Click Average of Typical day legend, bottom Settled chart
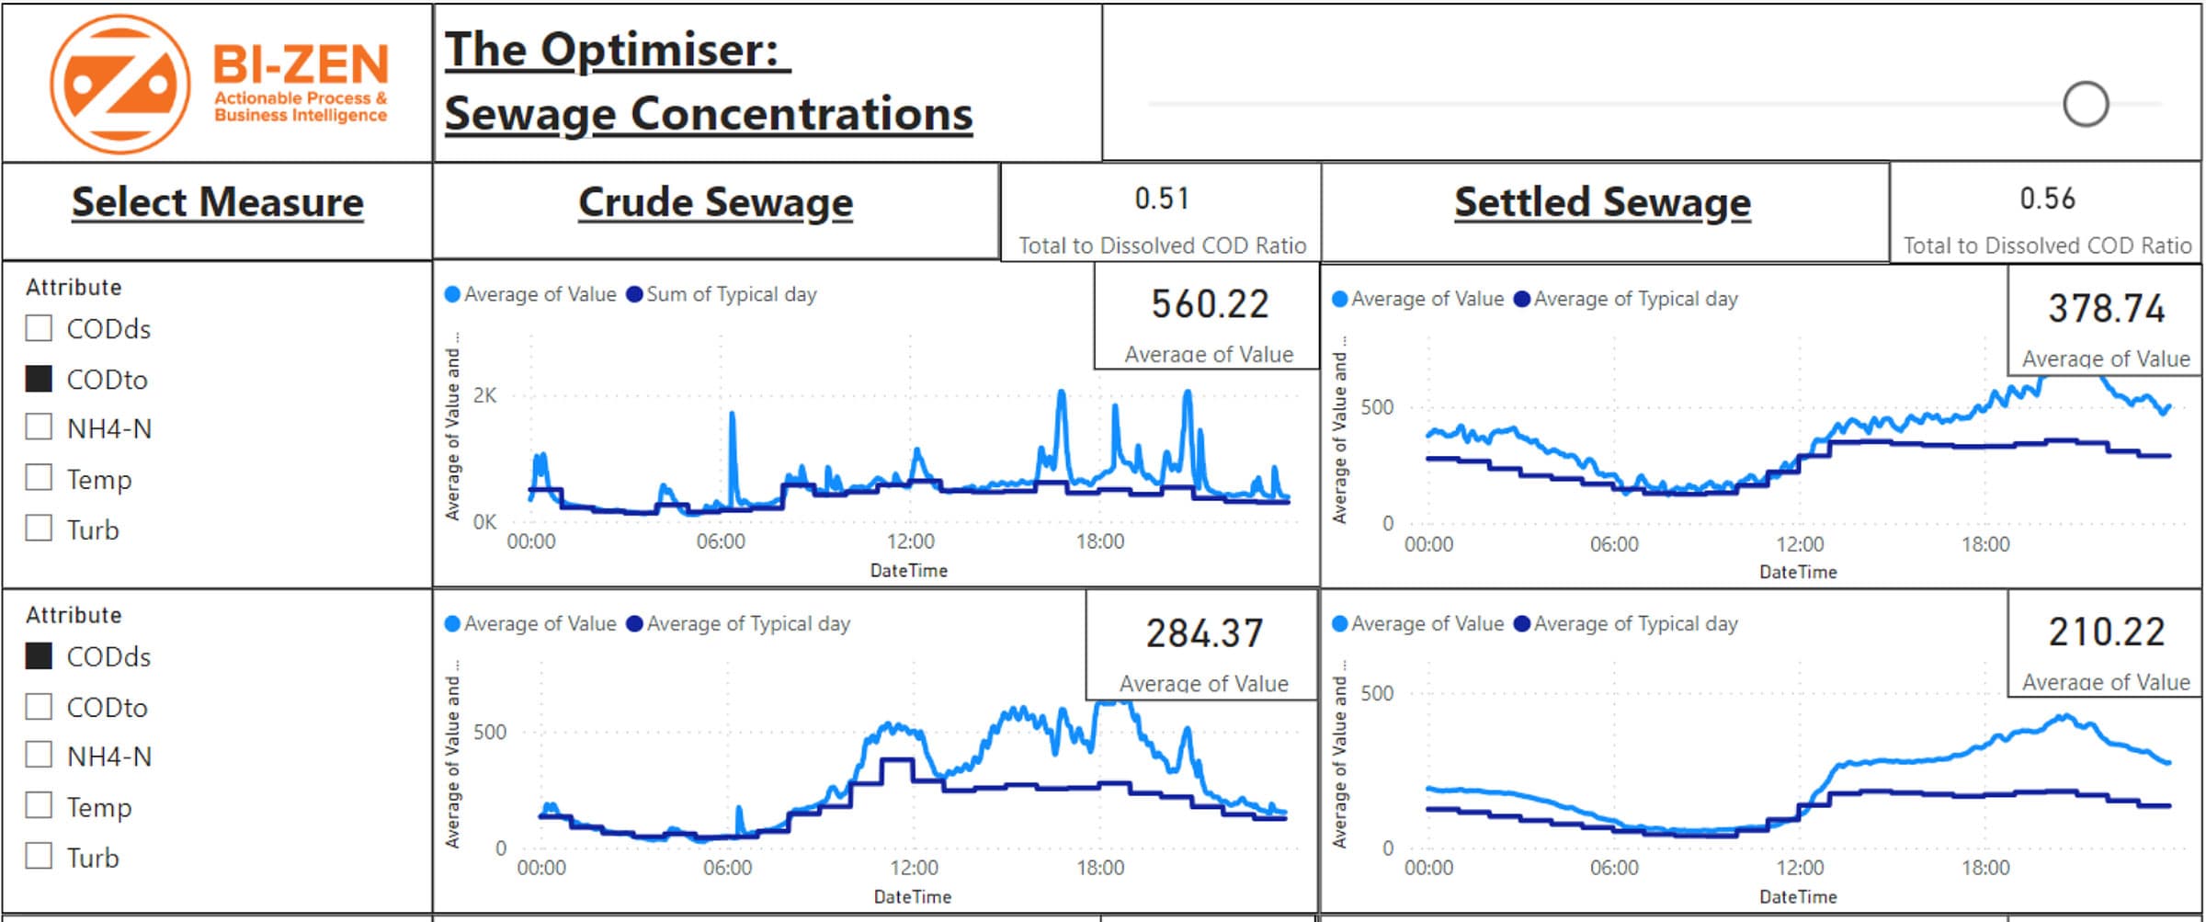The width and height of the screenshot is (2206, 922). pyautogui.click(x=1626, y=623)
